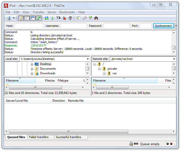
Task: Collapse the remote root / node
Action: click(94, 64)
